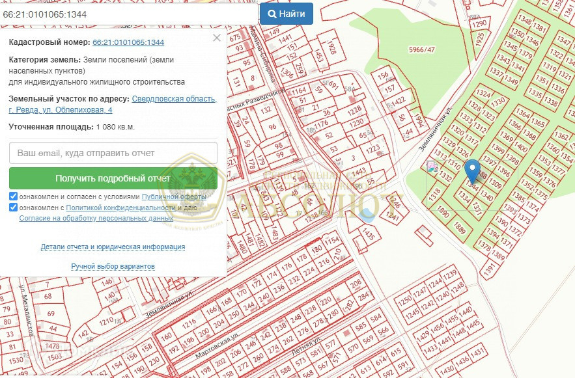Open the Свердловская область address link

[x=174, y=99]
